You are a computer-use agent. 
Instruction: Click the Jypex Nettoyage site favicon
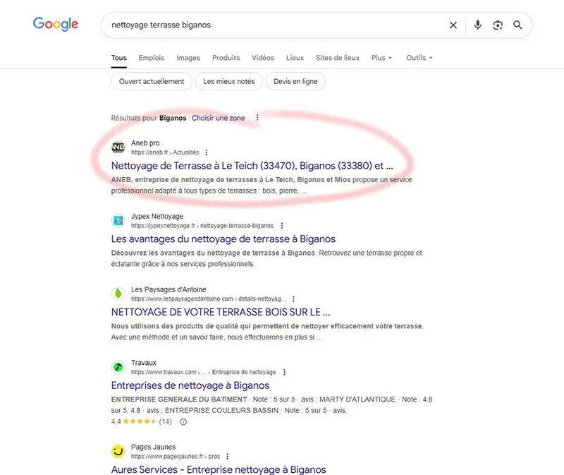click(118, 221)
